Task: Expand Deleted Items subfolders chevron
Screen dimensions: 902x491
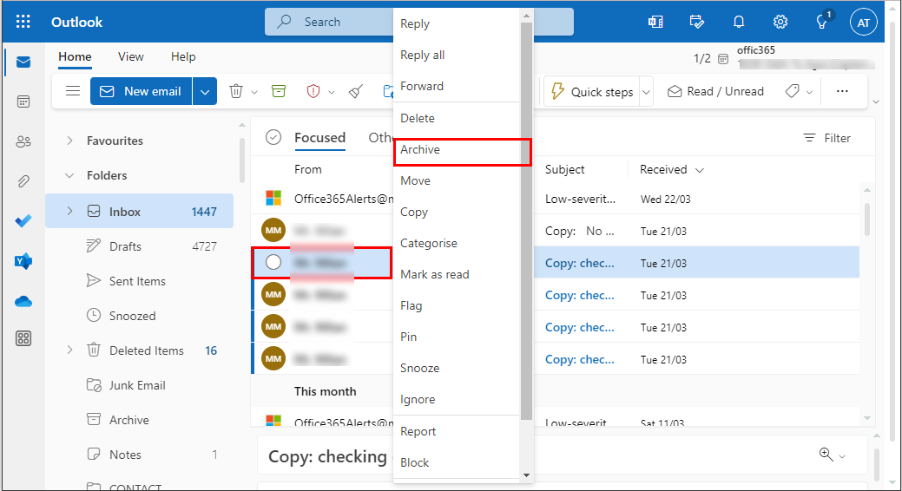Action: [69, 350]
